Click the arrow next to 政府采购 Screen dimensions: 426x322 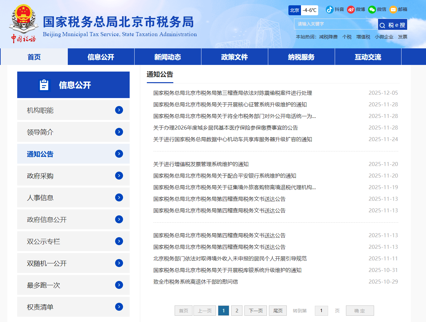(x=119, y=176)
